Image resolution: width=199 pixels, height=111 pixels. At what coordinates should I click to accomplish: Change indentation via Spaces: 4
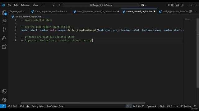pos(151,106)
